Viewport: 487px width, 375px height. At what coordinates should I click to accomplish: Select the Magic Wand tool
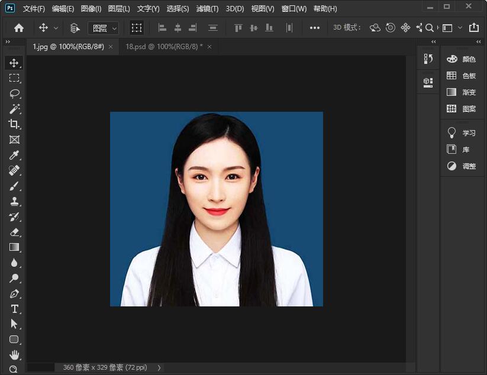[x=14, y=109]
